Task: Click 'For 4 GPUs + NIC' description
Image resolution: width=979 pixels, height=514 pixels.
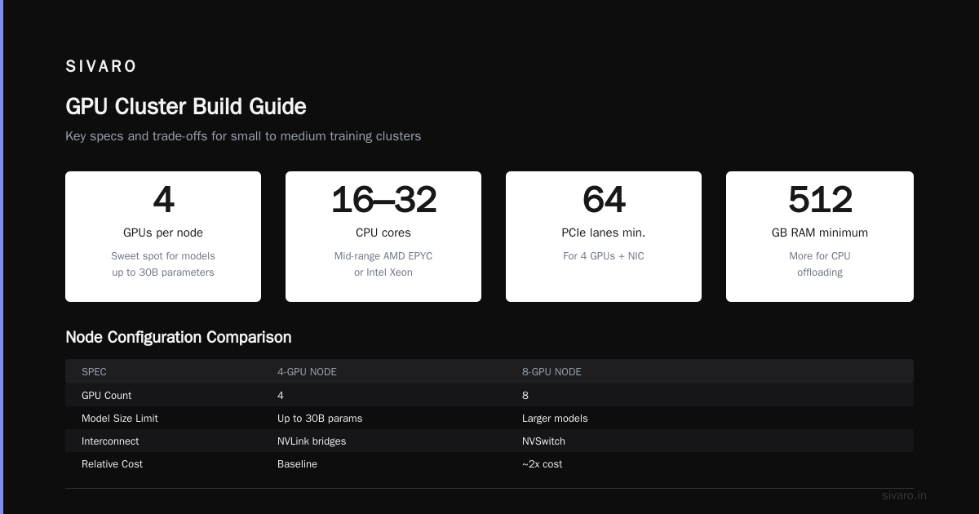Action: point(604,256)
